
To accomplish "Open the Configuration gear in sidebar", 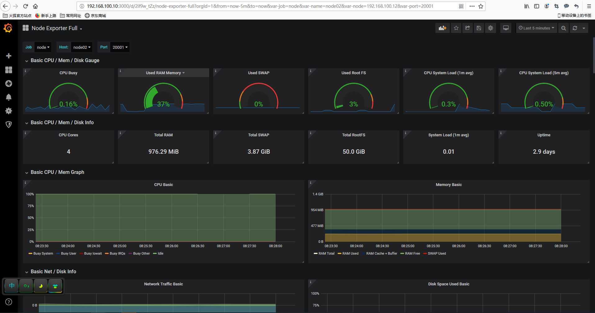I will click(x=9, y=111).
